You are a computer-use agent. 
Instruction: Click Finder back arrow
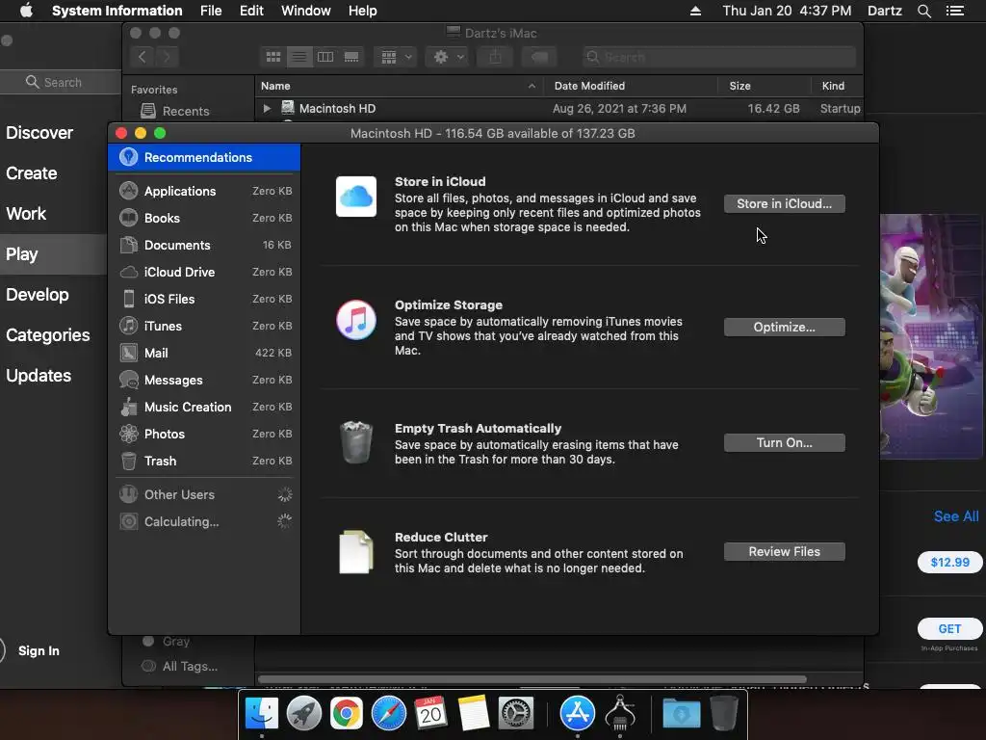click(143, 57)
